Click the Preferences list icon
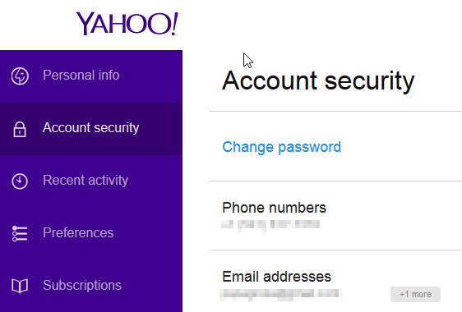The width and height of the screenshot is (462, 312). click(x=20, y=233)
